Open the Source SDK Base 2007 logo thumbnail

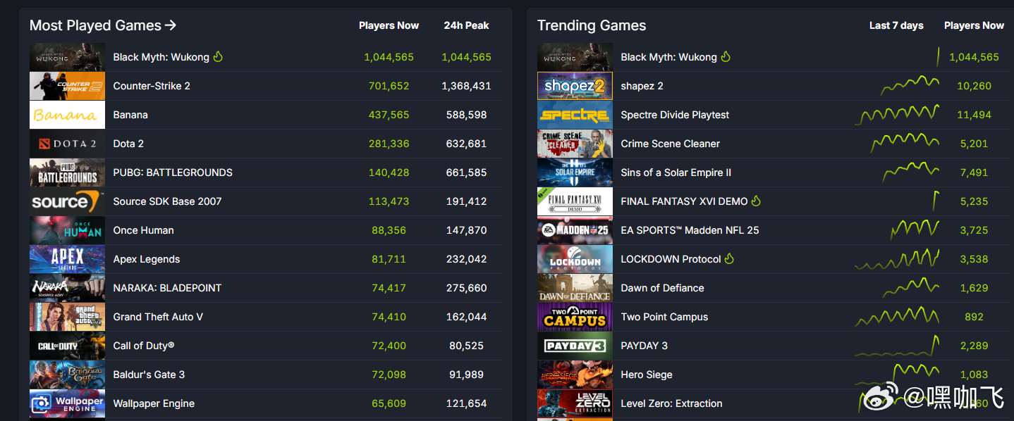pos(67,201)
